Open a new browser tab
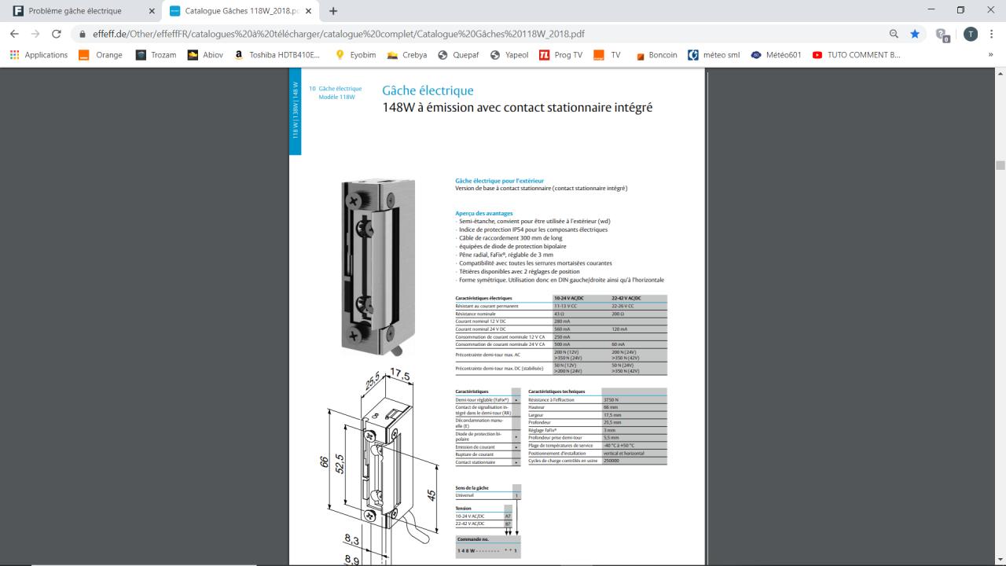 point(333,11)
